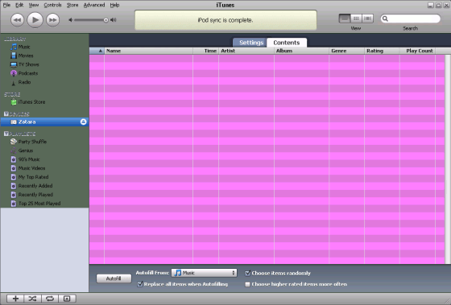Click the volume slider knob
Screen dimensions: 451x305
[106, 20]
